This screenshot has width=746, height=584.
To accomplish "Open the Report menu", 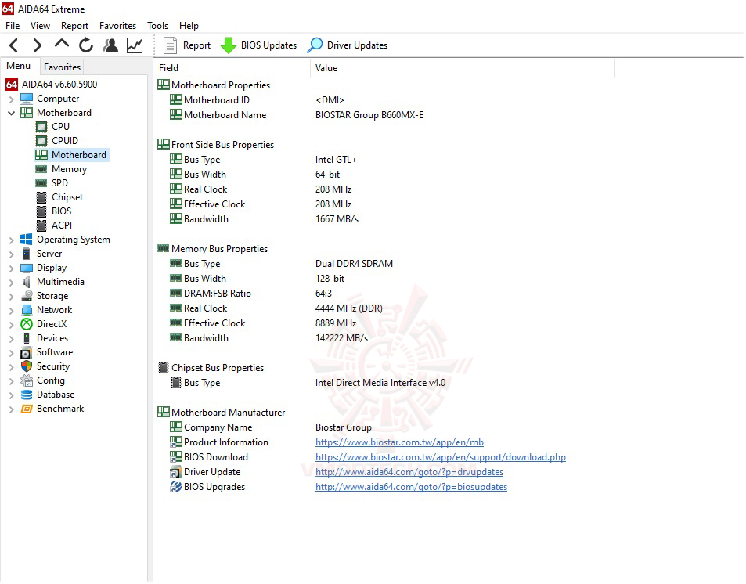I will pyautogui.click(x=74, y=26).
